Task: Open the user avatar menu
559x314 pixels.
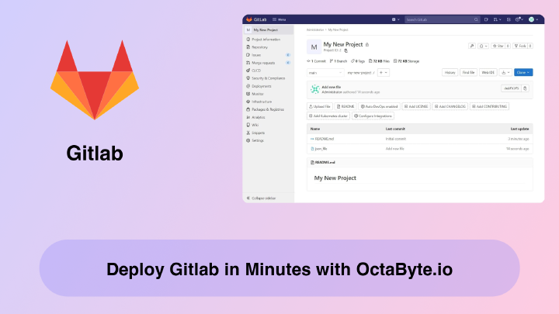Action: tap(533, 19)
